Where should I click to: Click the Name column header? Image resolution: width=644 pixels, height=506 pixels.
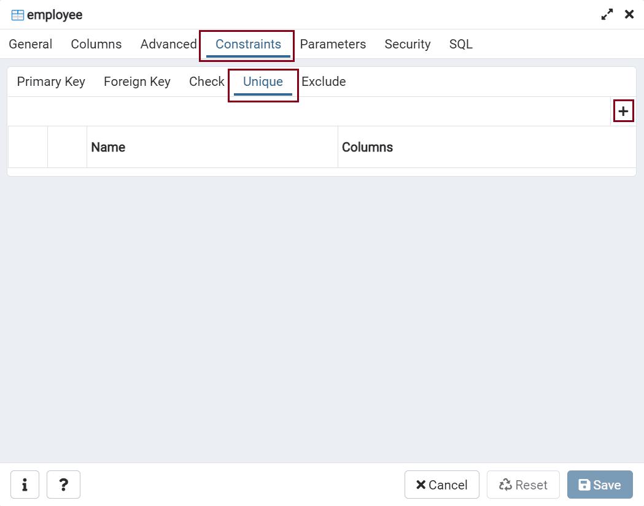point(109,147)
